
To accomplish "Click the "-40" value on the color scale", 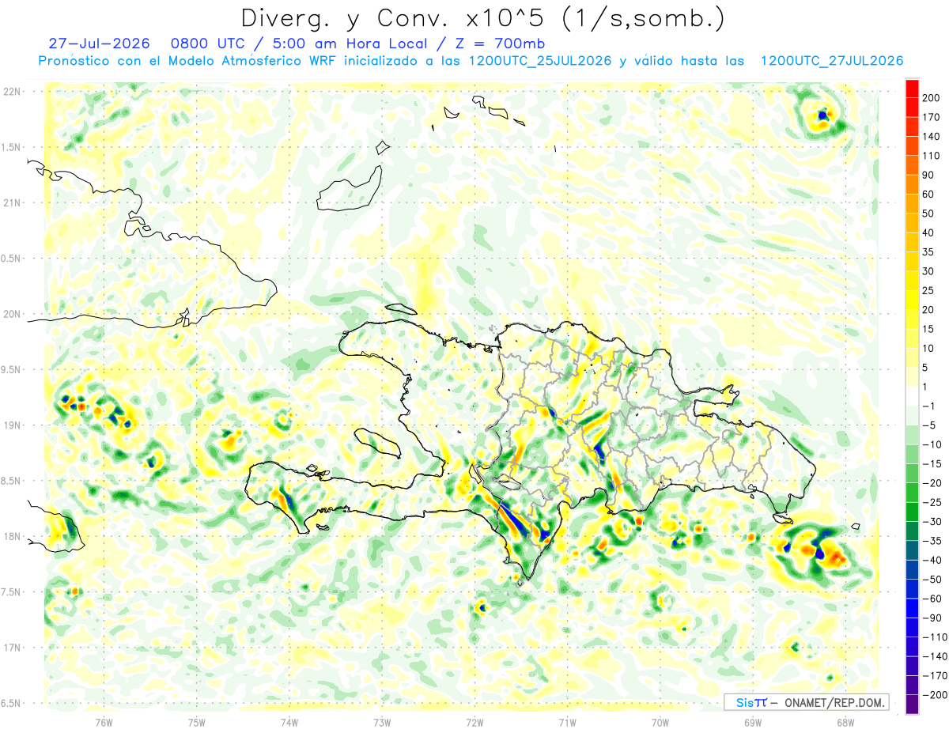I will (x=931, y=561).
